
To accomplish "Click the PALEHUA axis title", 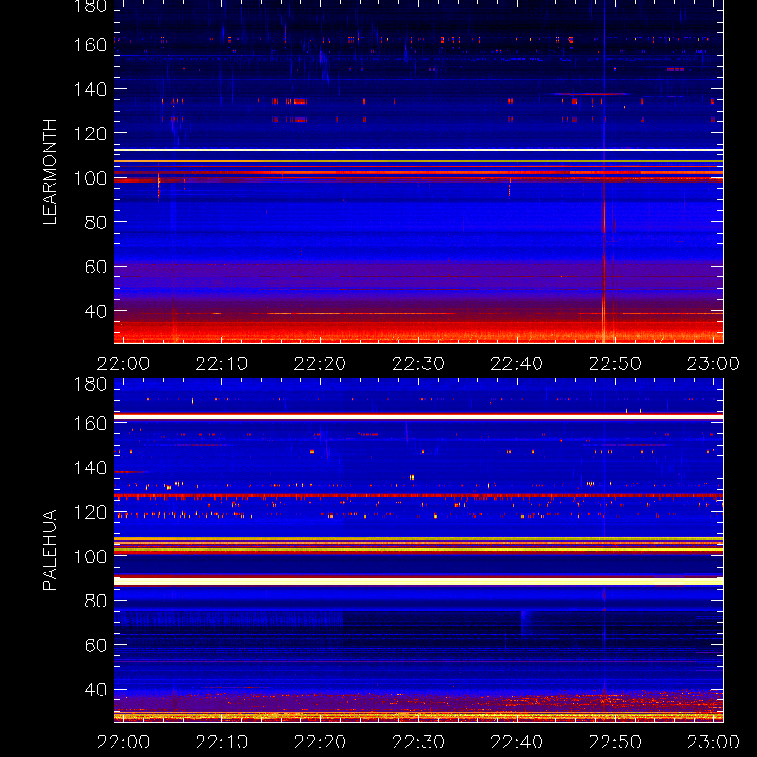I will pos(49,550).
